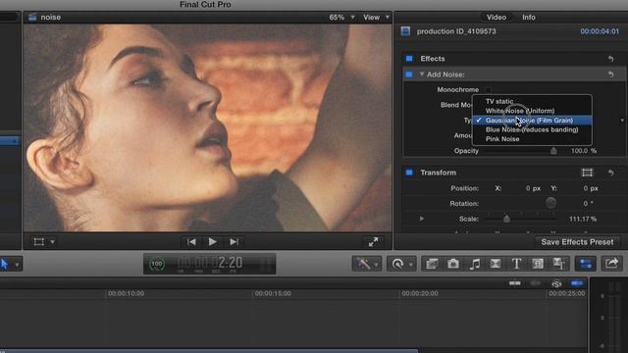Image resolution: width=628 pixels, height=353 pixels.
Task: Open the Select tool dropdown arrow
Action: click(17, 265)
